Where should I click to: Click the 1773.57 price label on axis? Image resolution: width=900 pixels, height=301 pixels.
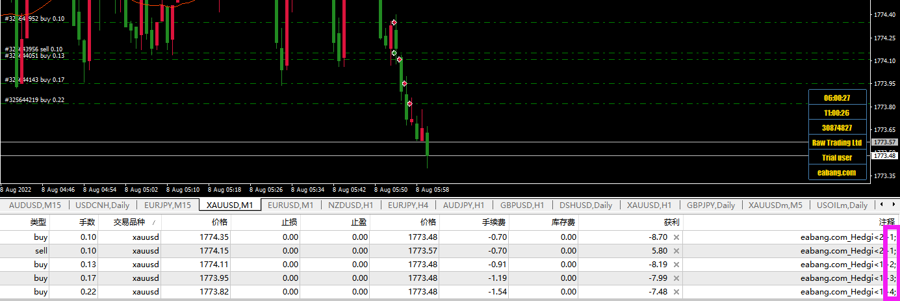884,142
